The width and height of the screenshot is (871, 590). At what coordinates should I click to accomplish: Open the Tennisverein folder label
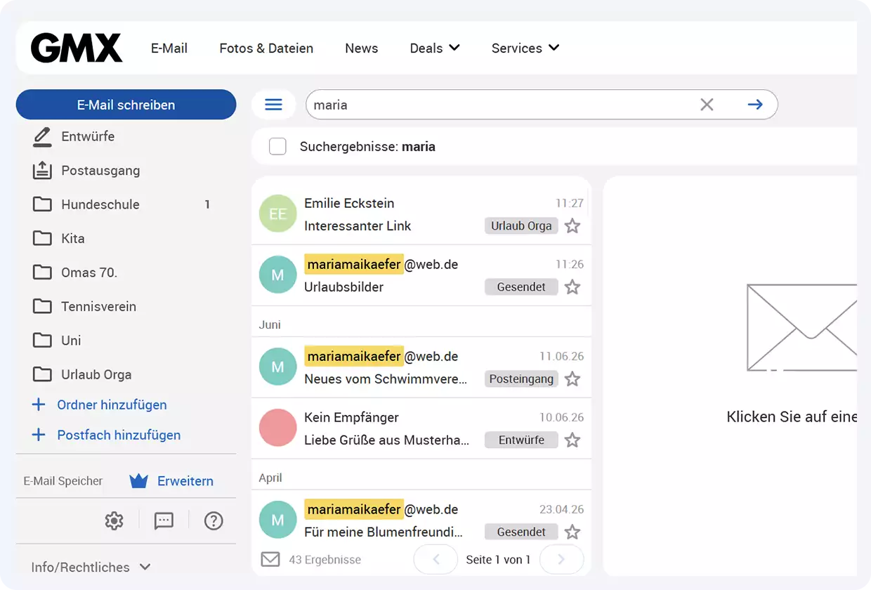(99, 306)
